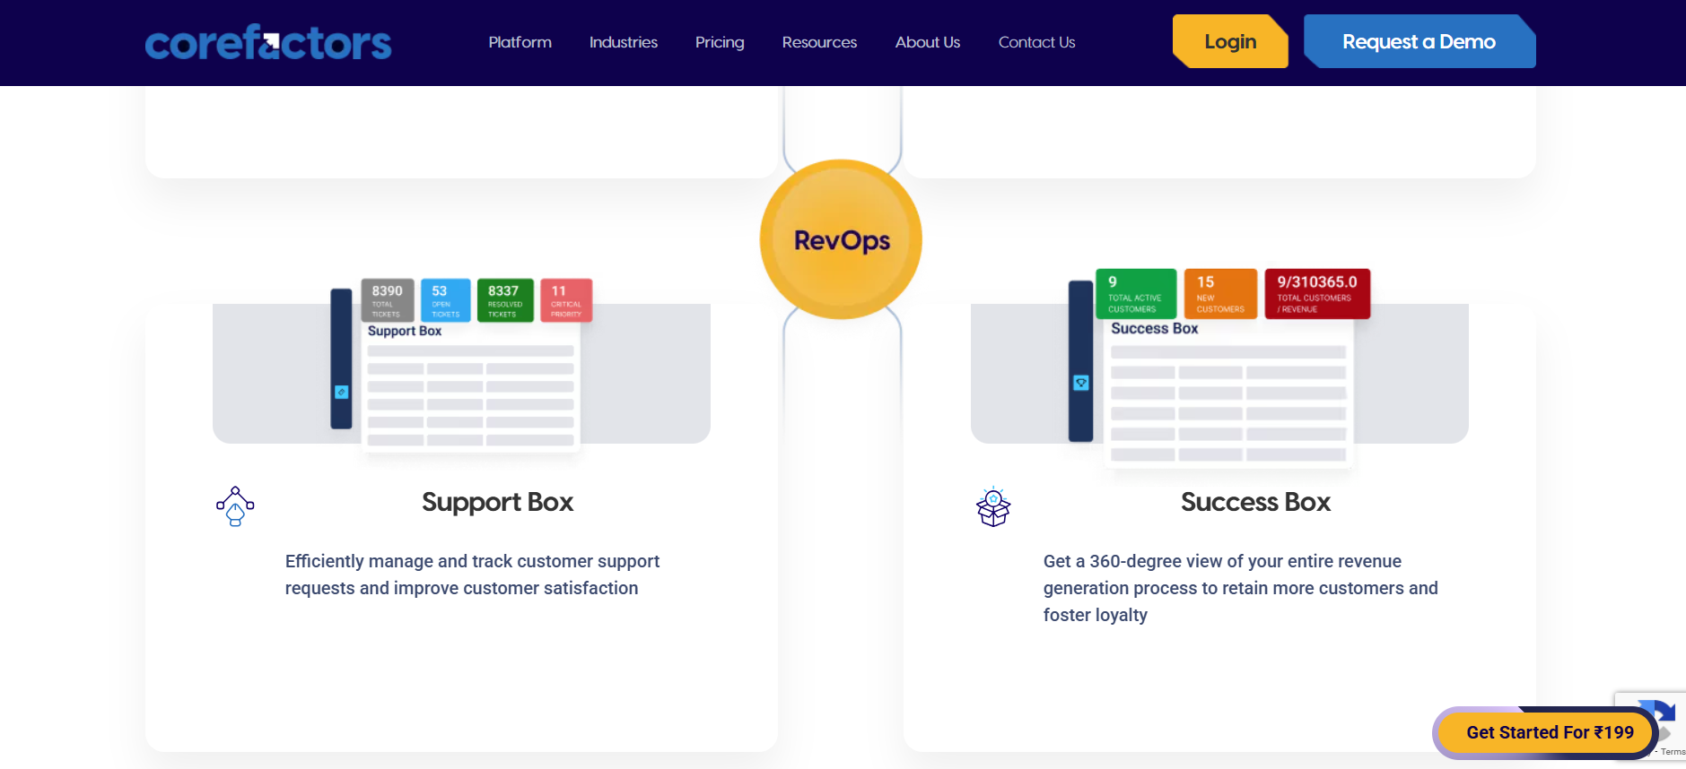Image resolution: width=1686 pixels, height=769 pixels.
Task: Click the corefactors logo
Action: tap(268, 42)
